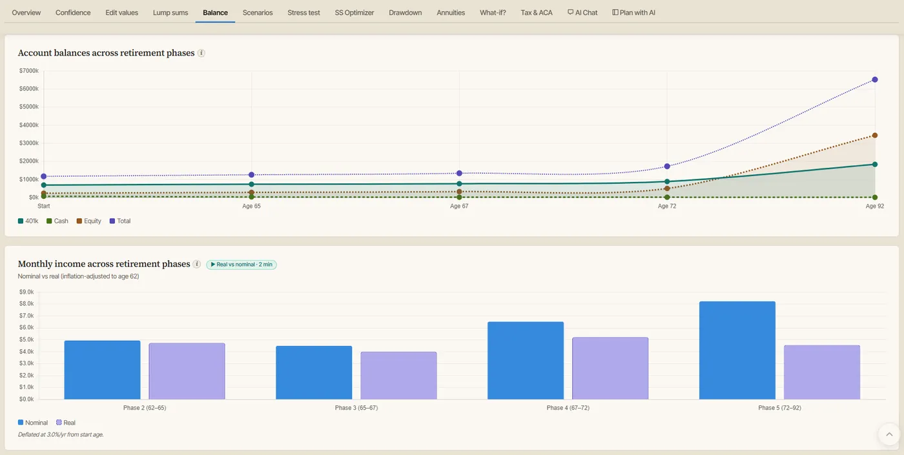Switch to the Confidence tab
Screen dimensions: 904x455
point(73,12)
